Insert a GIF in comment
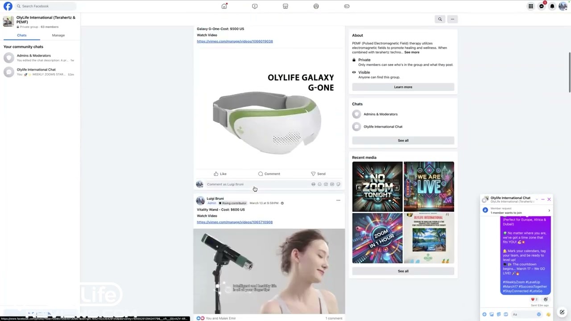Viewport: 571px width, 321px height. (x=332, y=184)
